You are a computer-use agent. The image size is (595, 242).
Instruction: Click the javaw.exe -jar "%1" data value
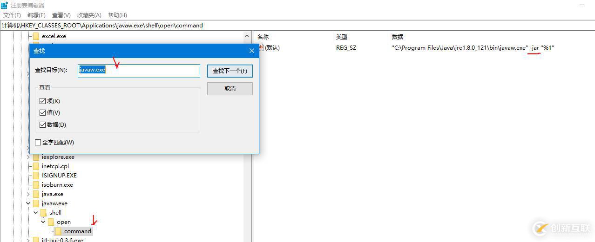473,48
